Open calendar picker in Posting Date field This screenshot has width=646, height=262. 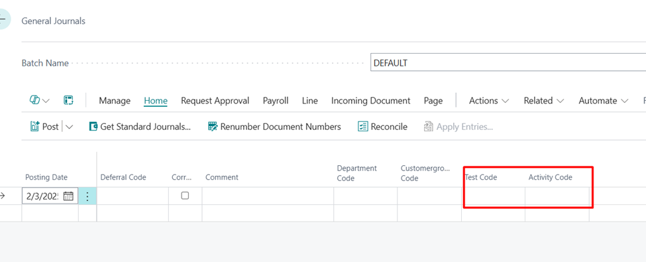click(x=68, y=196)
